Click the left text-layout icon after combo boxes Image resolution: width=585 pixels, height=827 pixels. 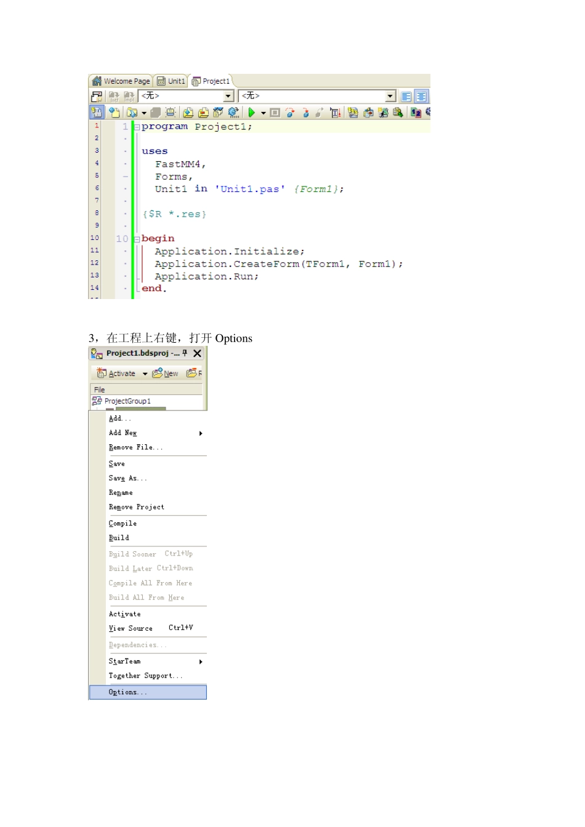[406, 97]
